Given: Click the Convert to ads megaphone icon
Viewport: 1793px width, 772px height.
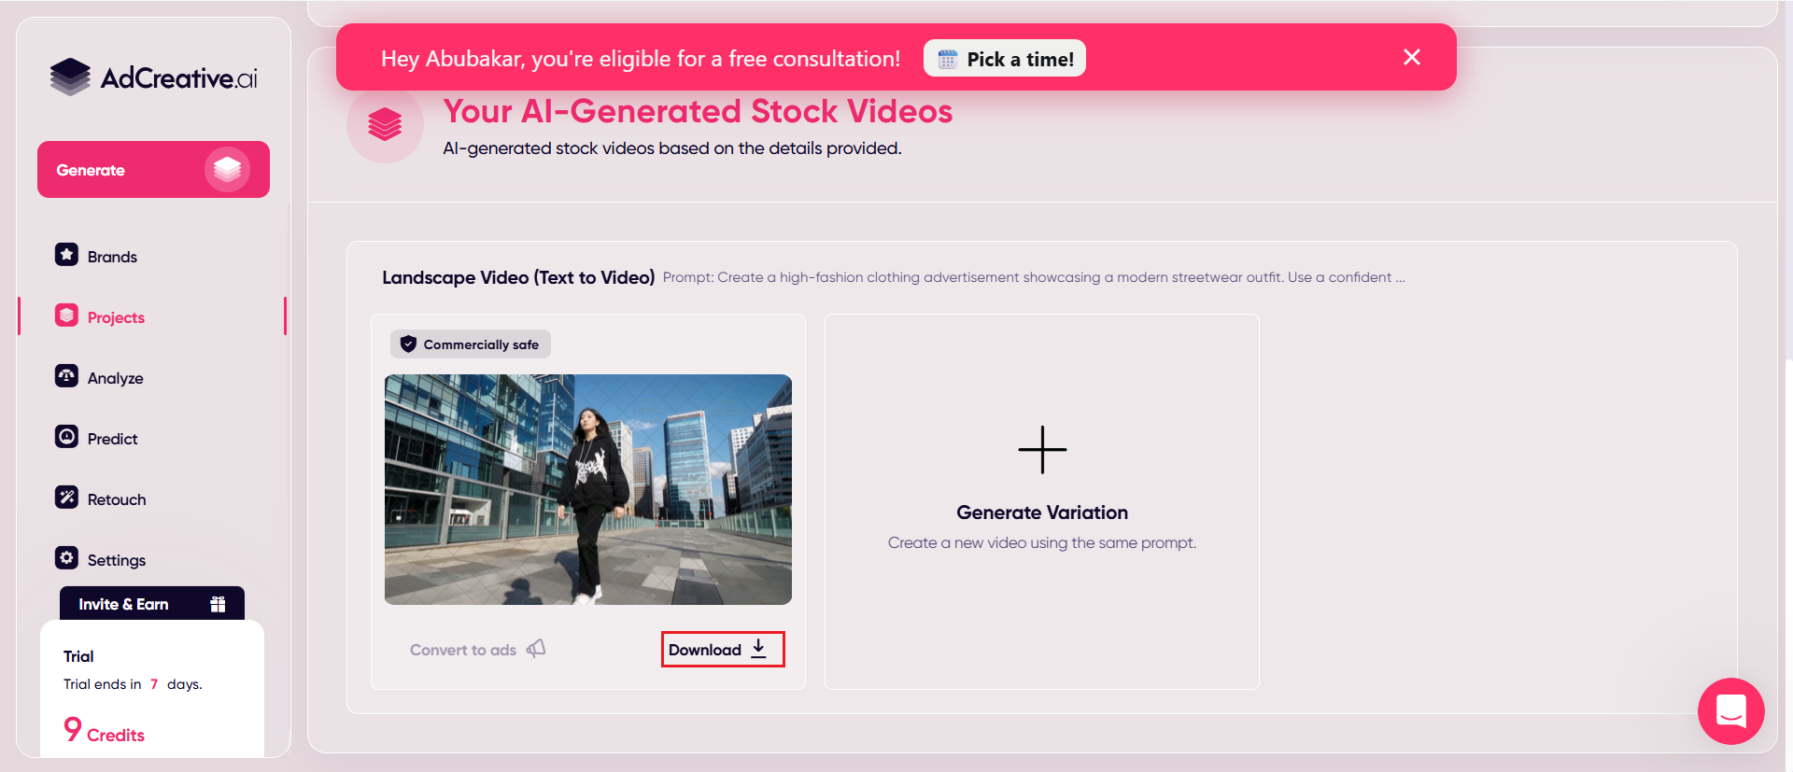Looking at the screenshot, I should [536, 649].
